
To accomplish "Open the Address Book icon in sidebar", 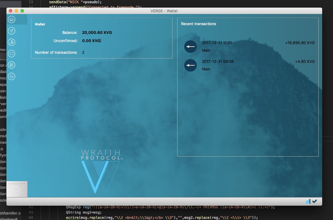I will coord(11,65).
